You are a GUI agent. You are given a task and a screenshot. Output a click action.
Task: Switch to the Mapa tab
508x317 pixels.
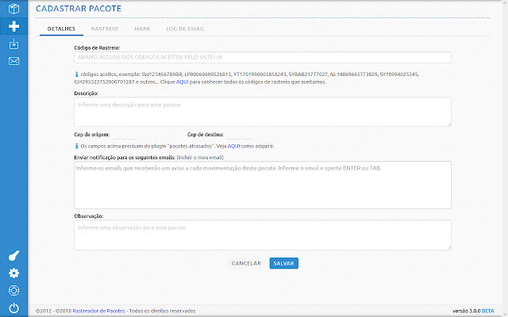coord(142,29)
